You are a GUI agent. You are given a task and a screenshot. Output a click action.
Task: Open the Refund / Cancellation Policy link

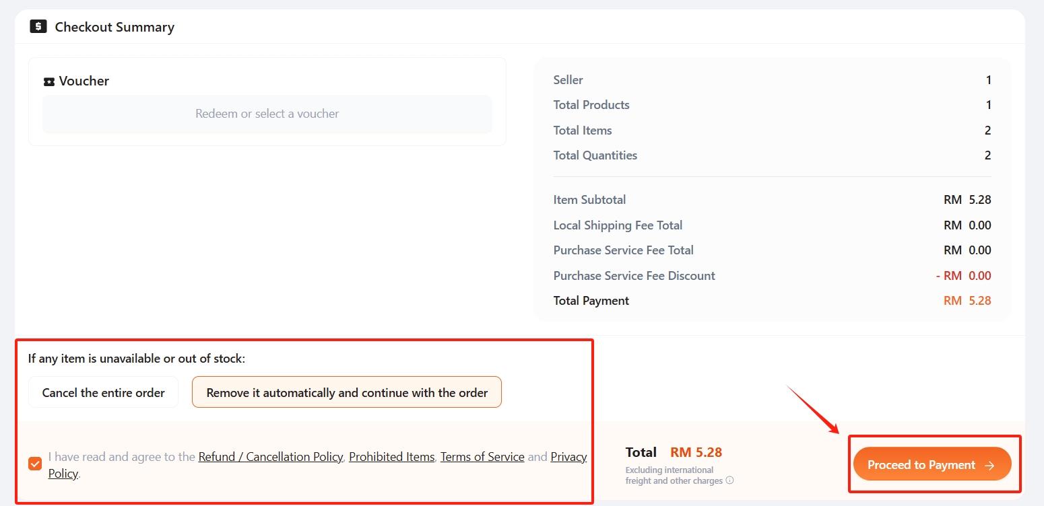tap(270, 457)
